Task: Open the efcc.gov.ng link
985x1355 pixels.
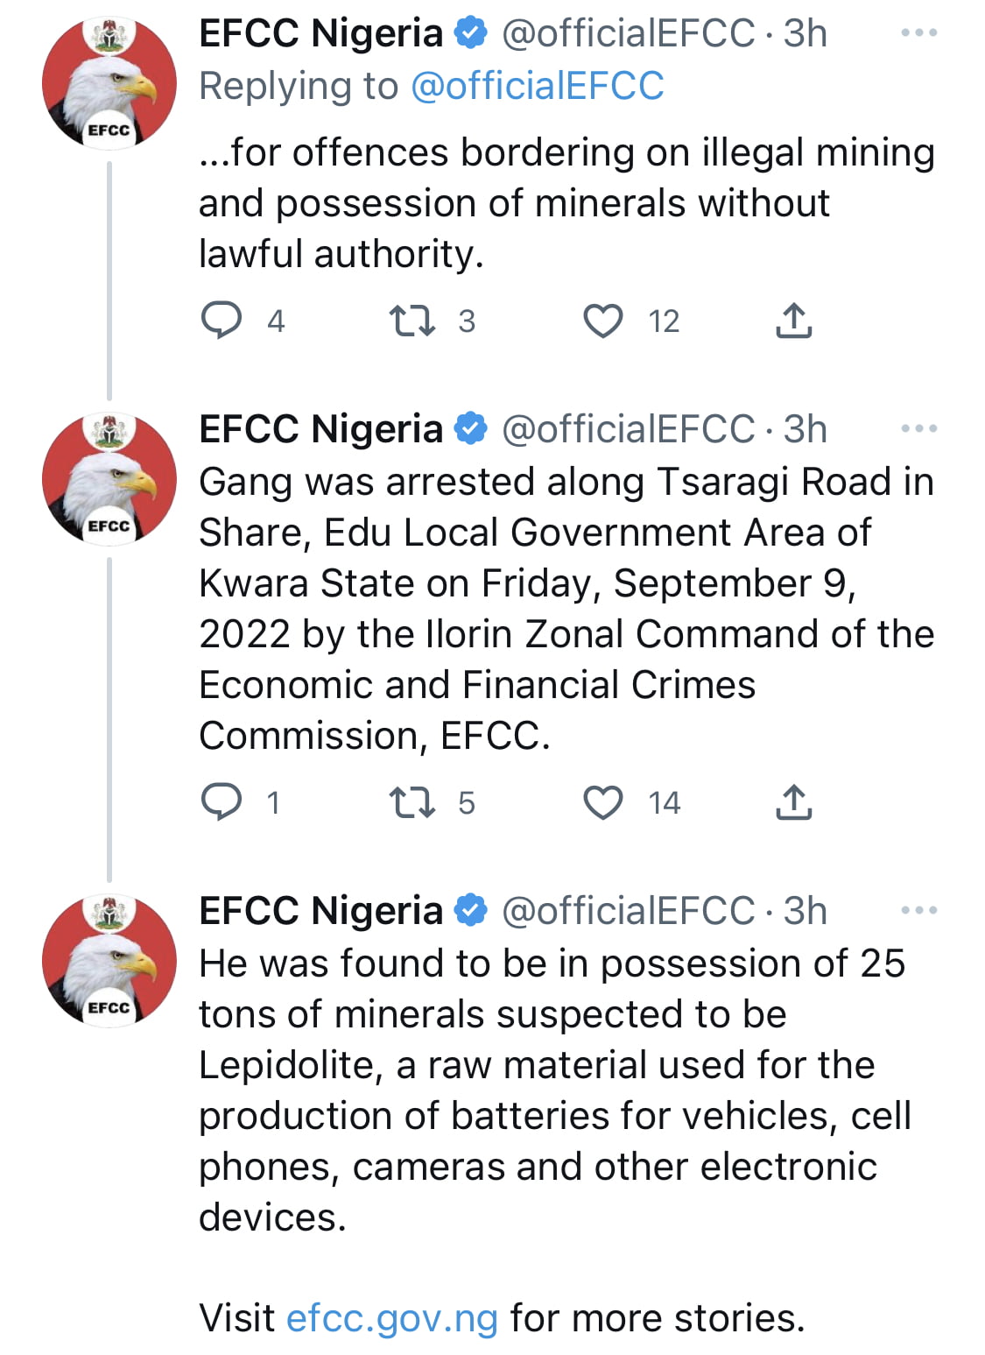Action: click(392, 1318)
